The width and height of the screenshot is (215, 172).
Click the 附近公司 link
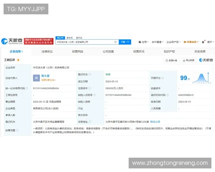[x=155, y=122]
